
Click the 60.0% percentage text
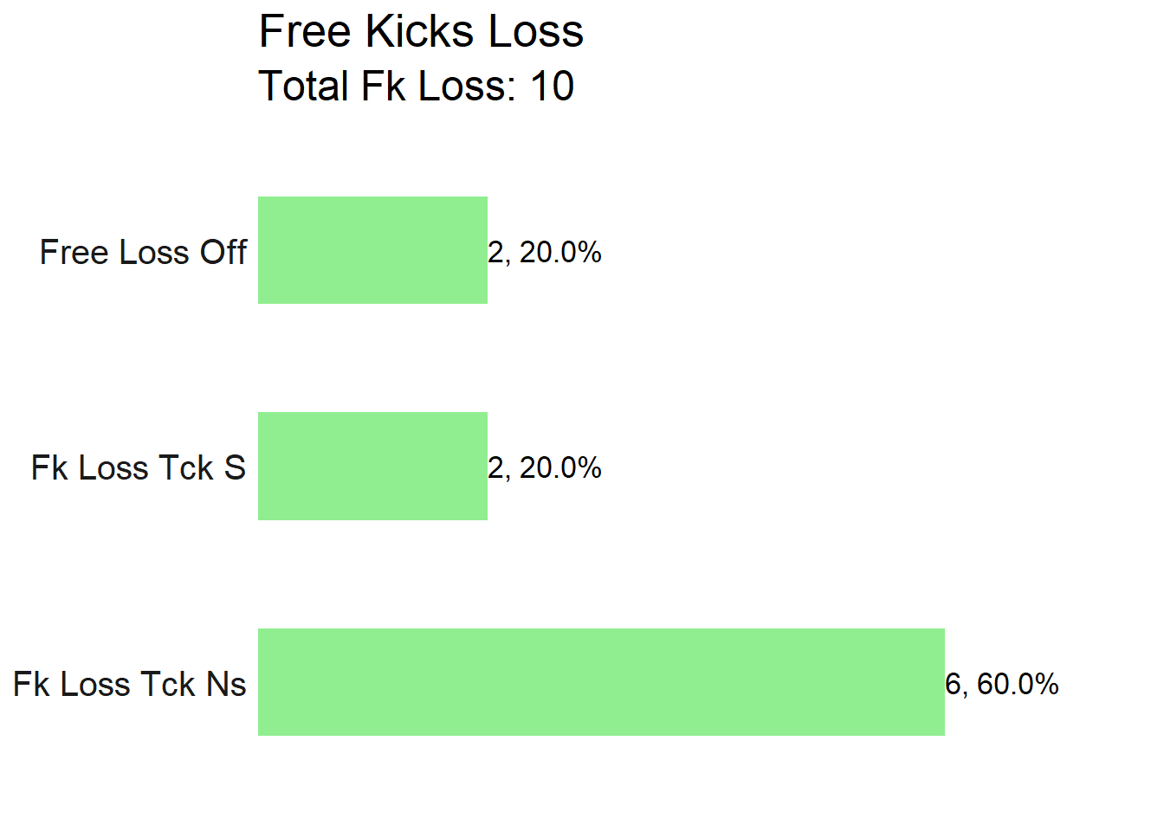click(x=1018, y=685)
